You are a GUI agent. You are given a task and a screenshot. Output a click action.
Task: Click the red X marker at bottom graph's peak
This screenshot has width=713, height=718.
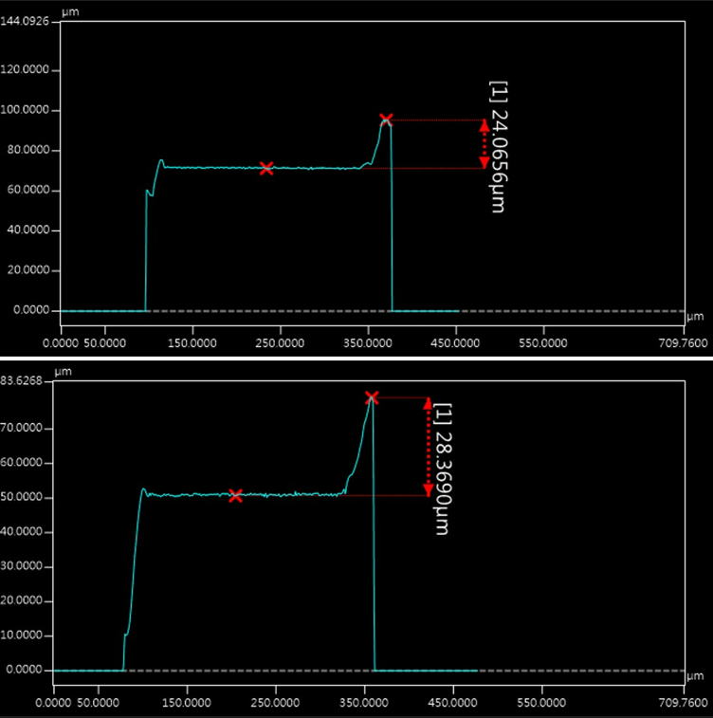coord(372,397)
